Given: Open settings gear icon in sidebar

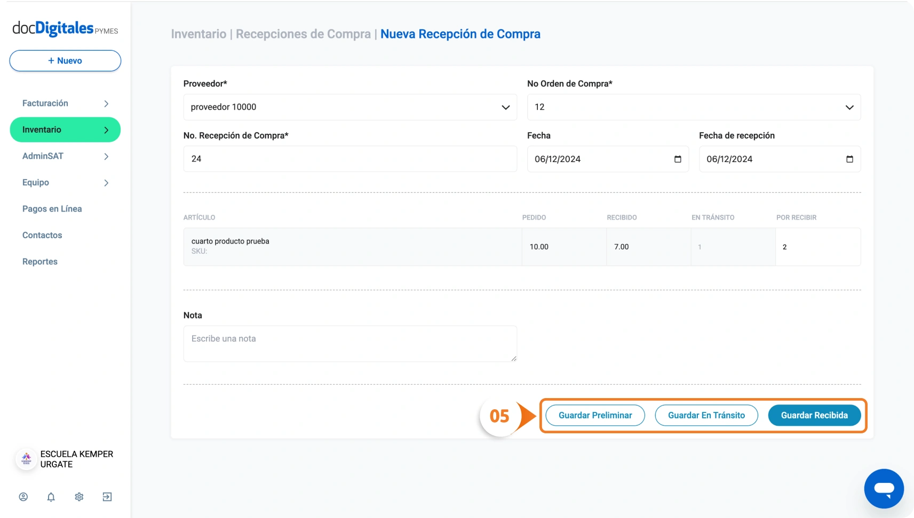Looking at the screenshot, I should [x=79, y=497].
